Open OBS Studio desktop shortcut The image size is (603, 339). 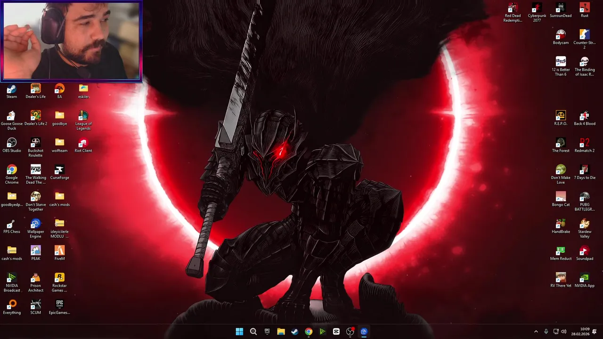pyautogui.click(x=12, y=145)
